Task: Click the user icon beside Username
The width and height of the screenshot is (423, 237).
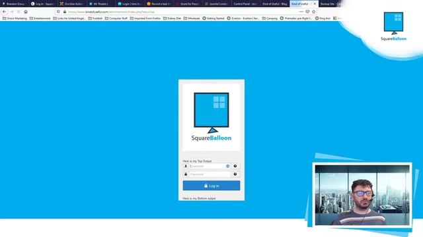Action: (x=186, y=166)
